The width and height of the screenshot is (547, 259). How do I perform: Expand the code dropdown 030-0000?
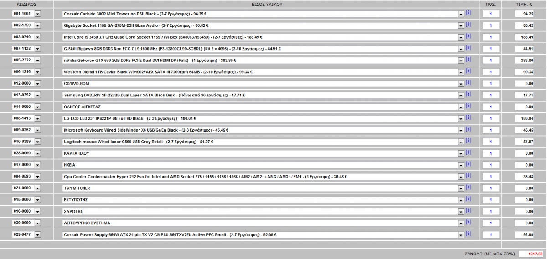37,223
